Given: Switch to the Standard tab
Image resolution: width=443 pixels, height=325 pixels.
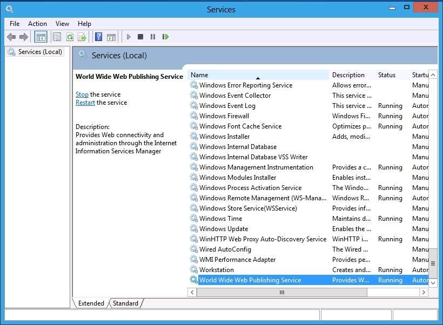Looking at the screenshot, I should tap(125, 303).
